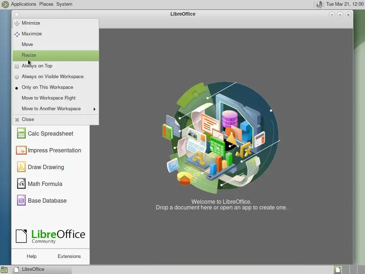Choose Minimize from window menu
This screenshot has height=274, width=365.
56,23
